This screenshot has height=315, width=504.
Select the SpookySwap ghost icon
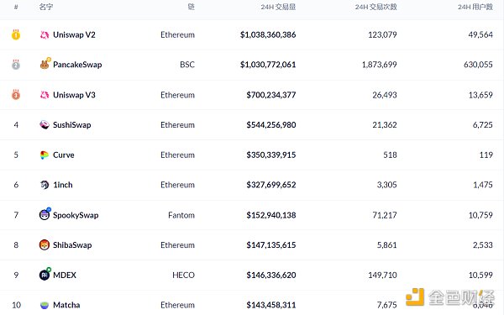(45, 214)
